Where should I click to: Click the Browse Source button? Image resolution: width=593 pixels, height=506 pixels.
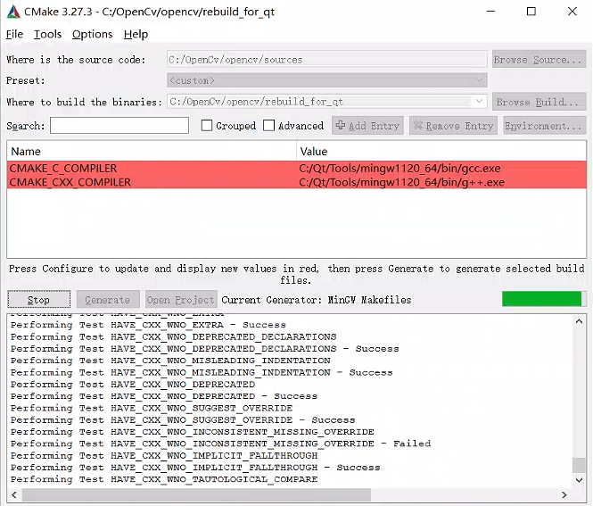click(x=539, y=60)
